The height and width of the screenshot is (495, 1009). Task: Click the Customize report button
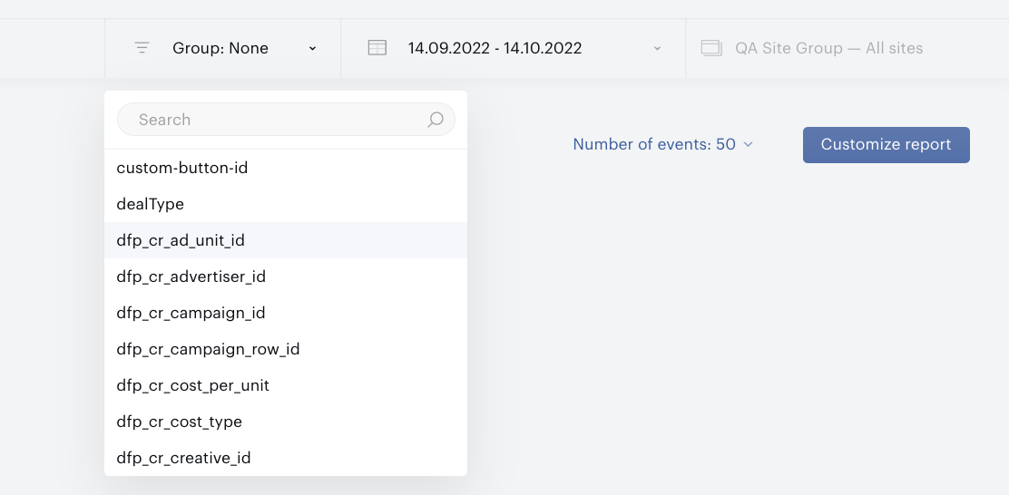click(x=887, y=145)
